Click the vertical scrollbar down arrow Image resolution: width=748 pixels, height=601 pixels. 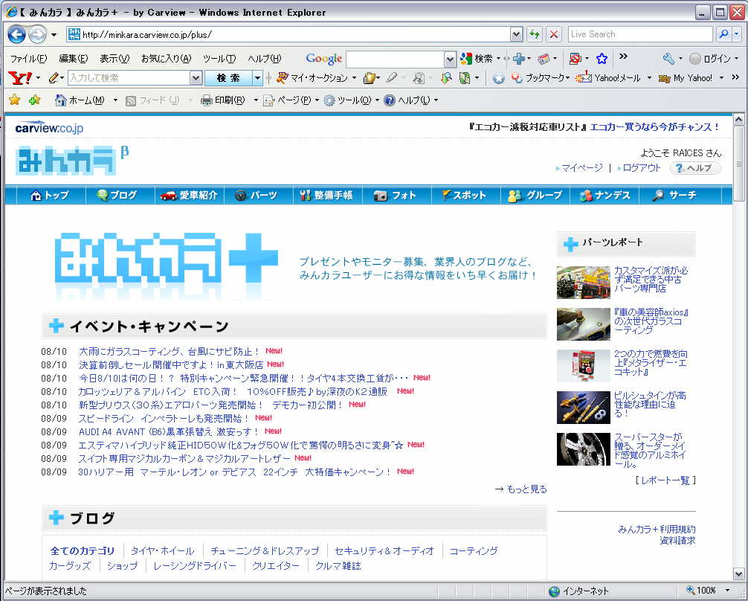point(738,574)
